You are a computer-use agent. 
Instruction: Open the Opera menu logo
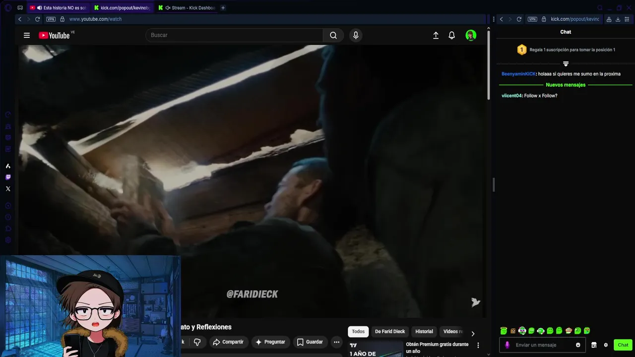point(8,7)
